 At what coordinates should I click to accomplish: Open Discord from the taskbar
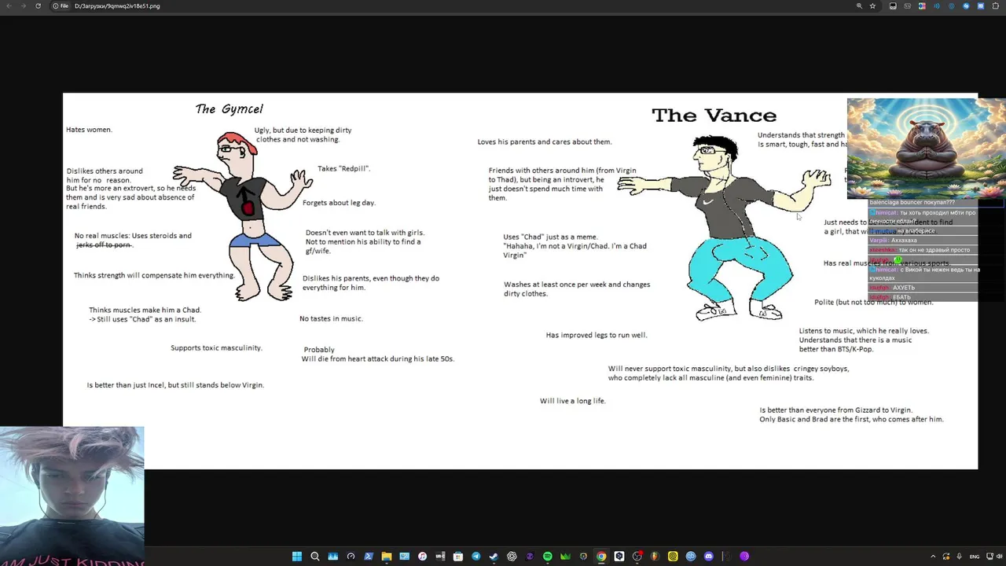pyautogui.click(x=709, y=557)
